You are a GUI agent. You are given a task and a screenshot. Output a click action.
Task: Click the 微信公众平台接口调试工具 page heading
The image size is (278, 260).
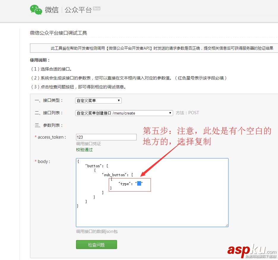pos(59,33)
